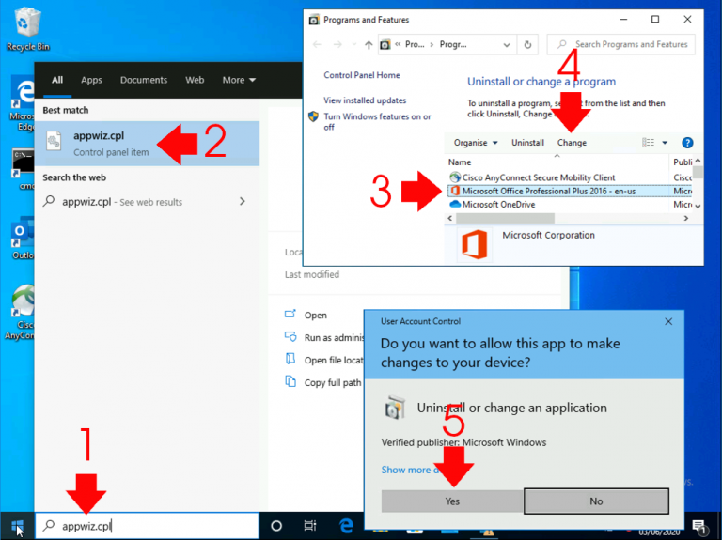722x540 pixels.
Task: Click the Copy full path icon
Action: point(290,381)
